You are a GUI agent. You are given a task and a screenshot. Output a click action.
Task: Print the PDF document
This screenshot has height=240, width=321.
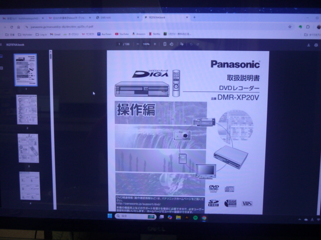[x=316, y=45]
